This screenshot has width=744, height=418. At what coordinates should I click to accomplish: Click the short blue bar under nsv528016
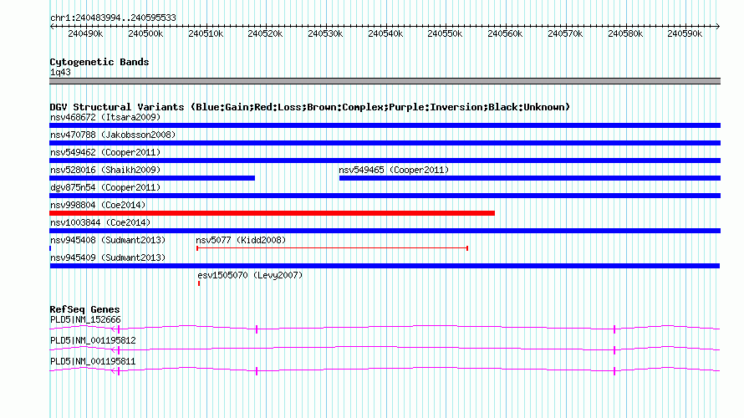pos(152,178)
